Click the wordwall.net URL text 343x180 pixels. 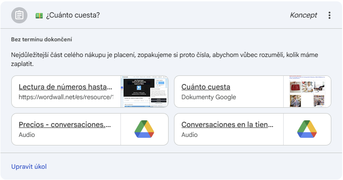click(66, 97)
